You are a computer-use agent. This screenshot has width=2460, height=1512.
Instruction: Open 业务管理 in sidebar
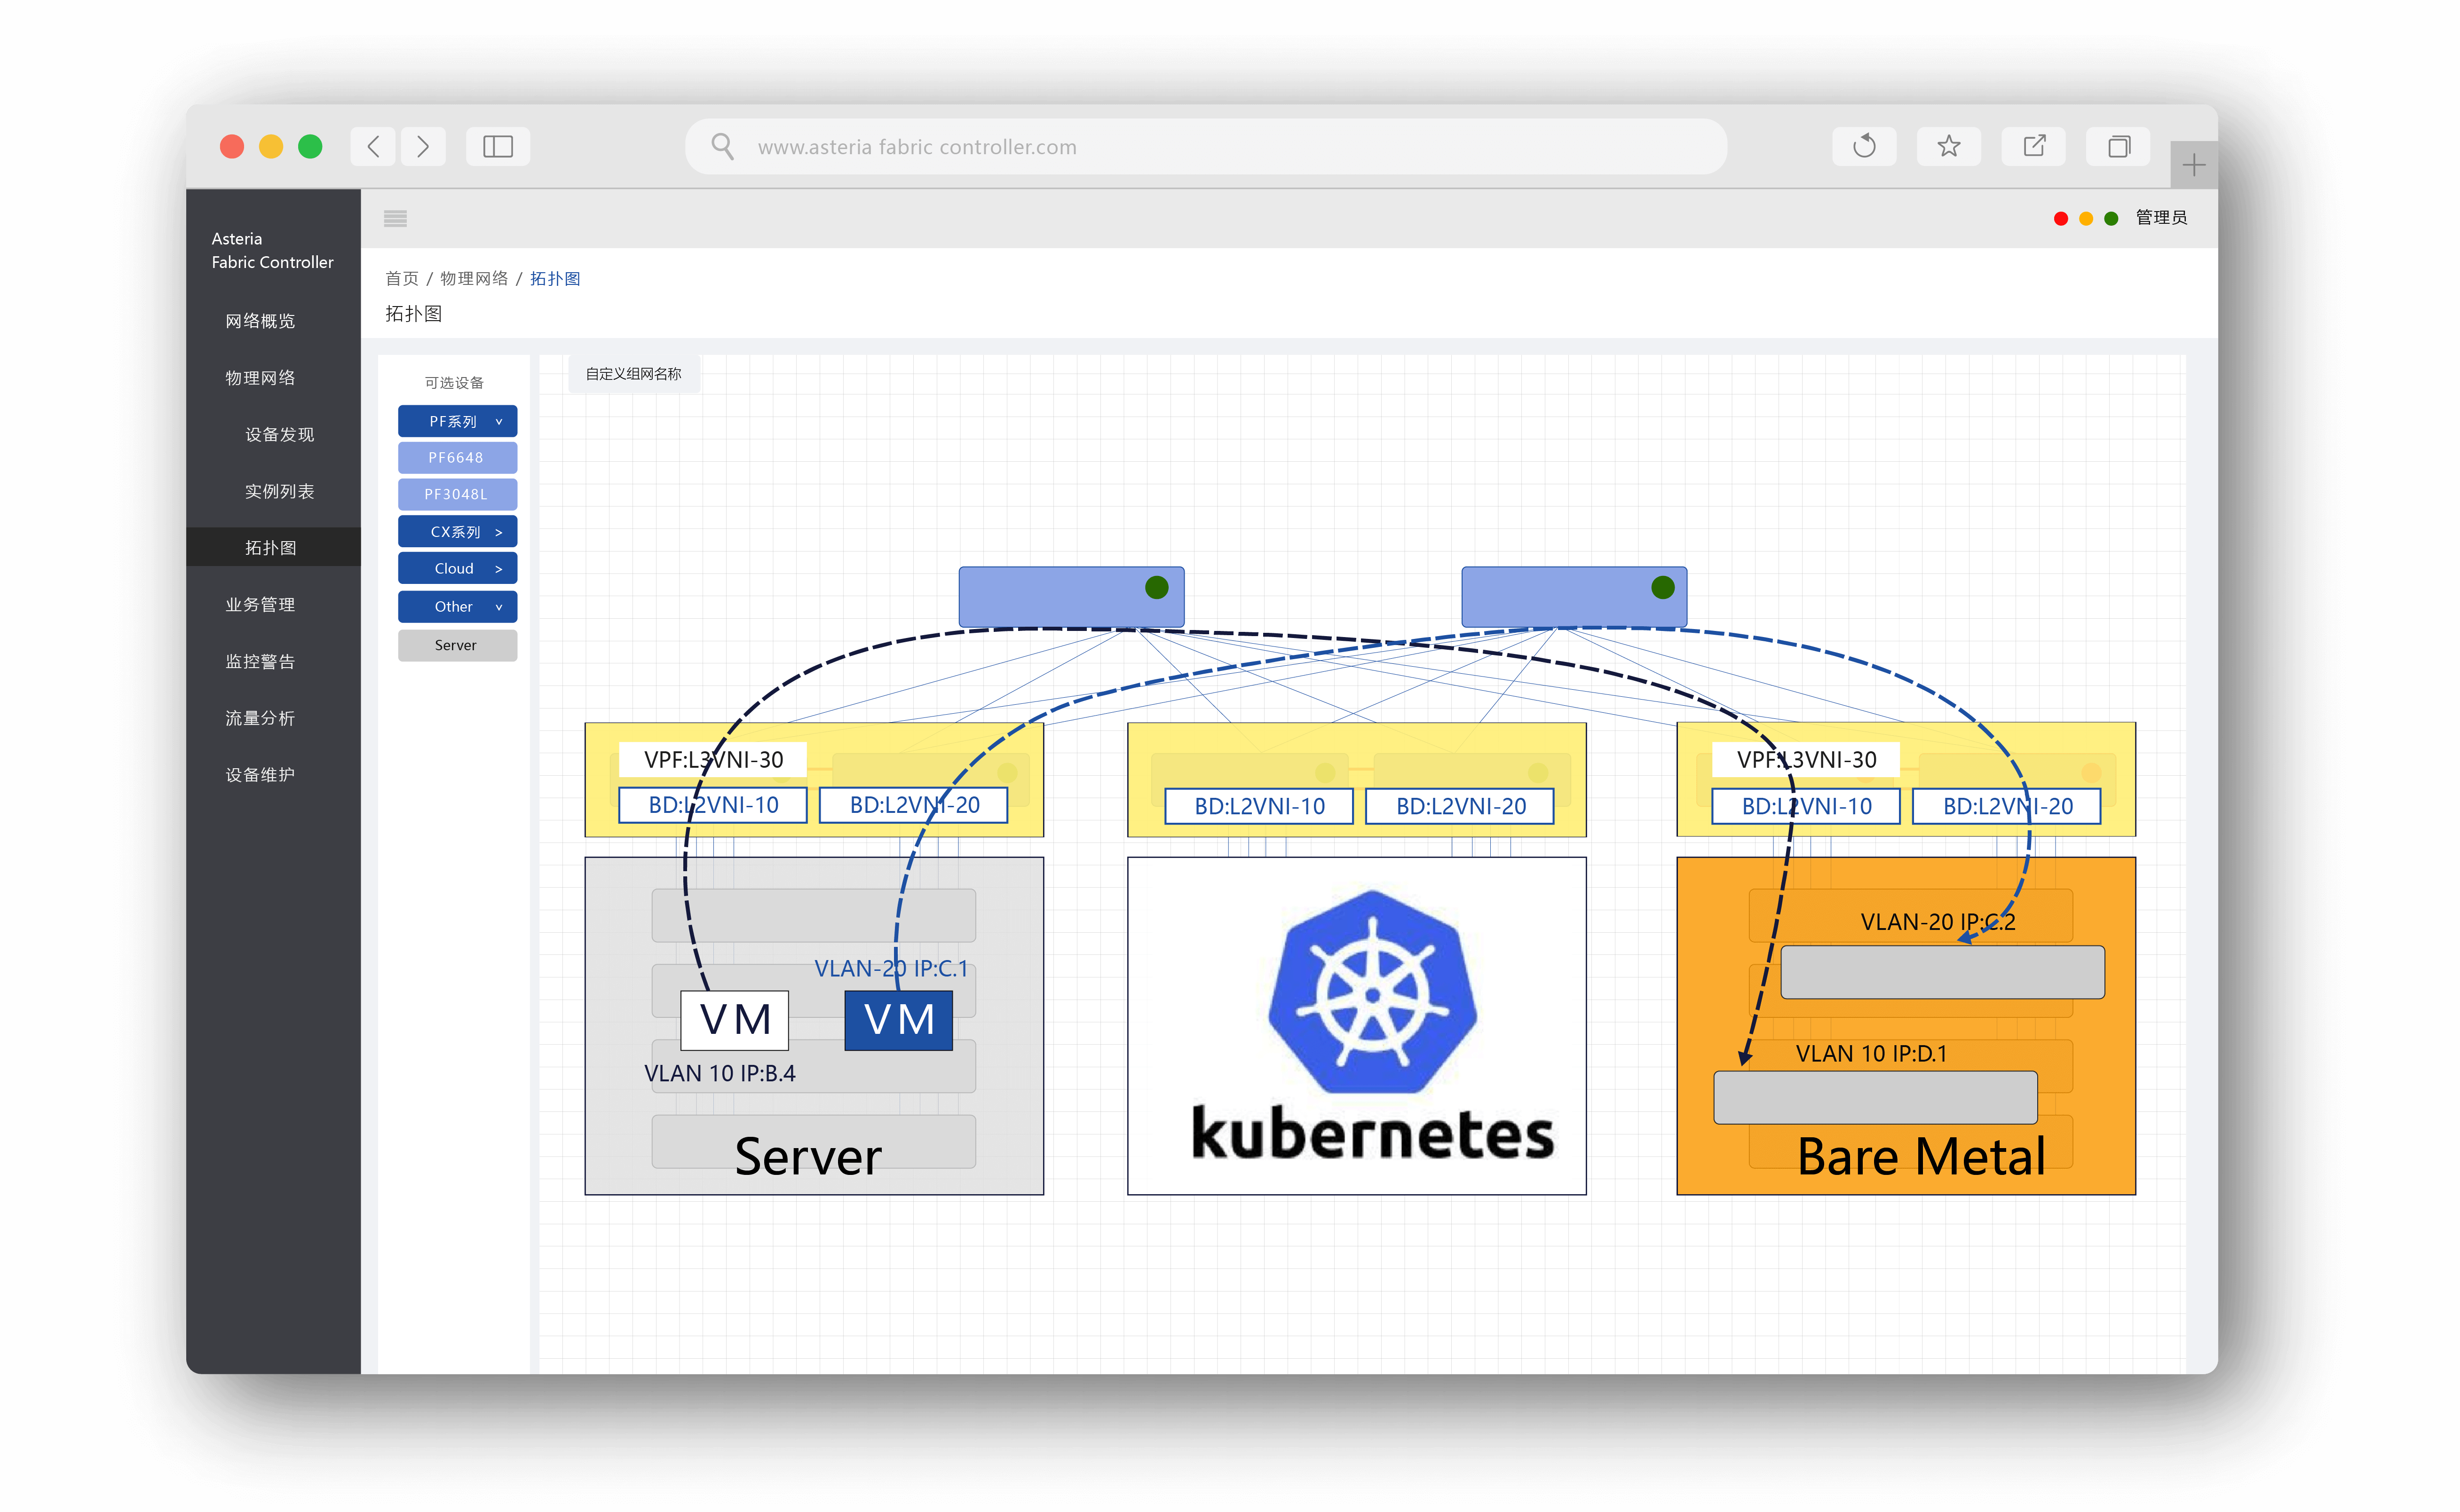tap(260, 604)
